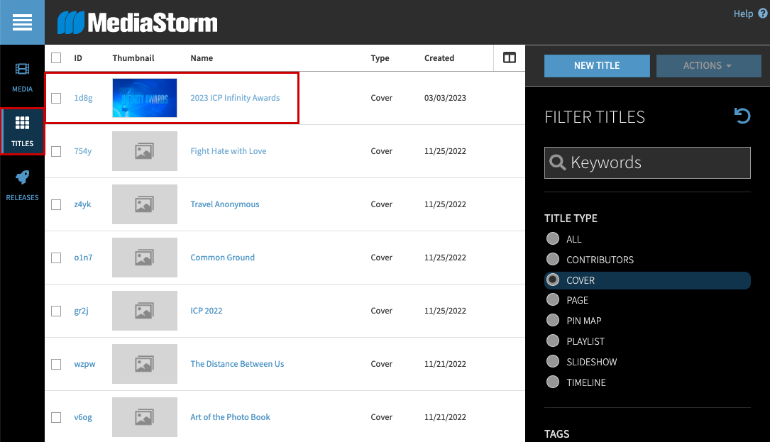The width and height of the screenshot is (770, 442).
Task: Reset filters with the undo arrow icon
Action: [742, 116]
